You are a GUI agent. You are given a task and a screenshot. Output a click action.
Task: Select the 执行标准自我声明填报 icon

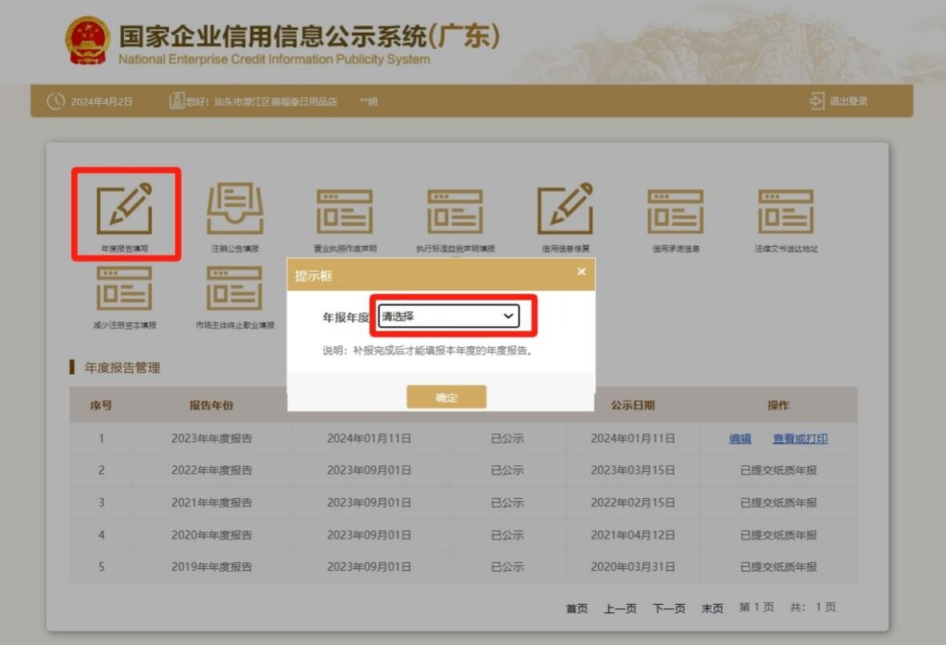pos(455,212)
